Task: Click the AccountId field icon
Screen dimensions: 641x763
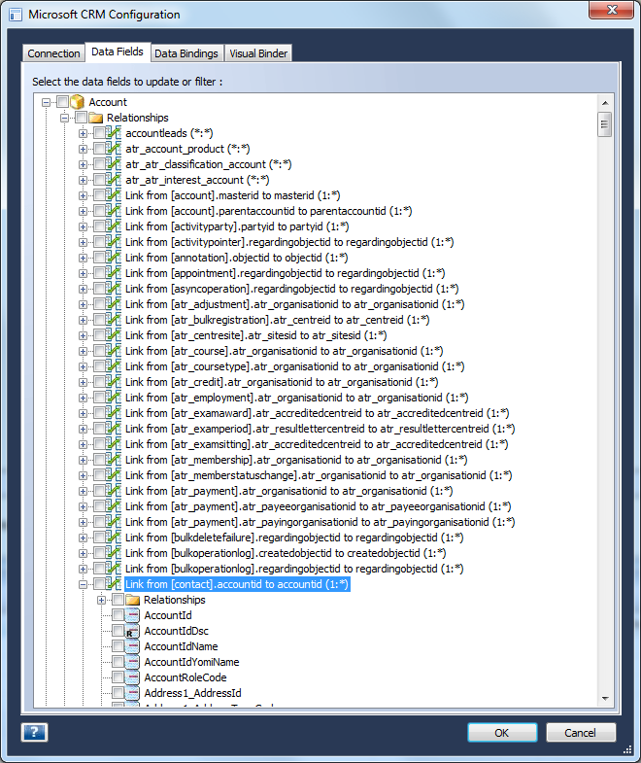Action: point(132,615)
